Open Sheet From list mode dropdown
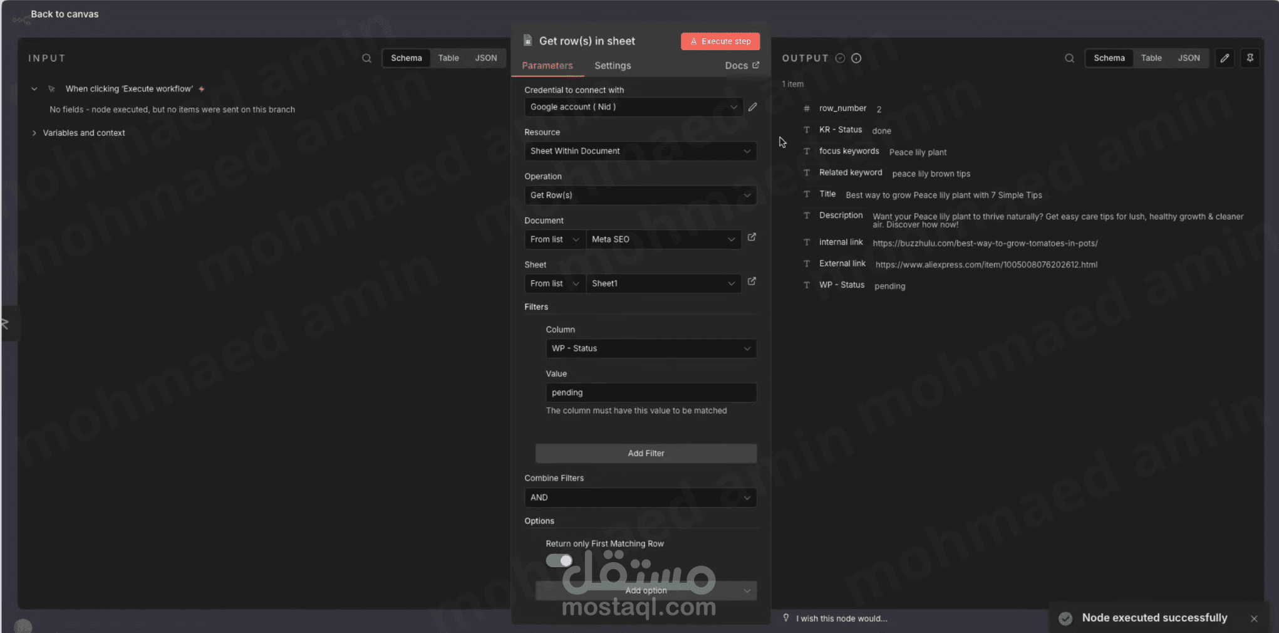 tap(554, 283)
